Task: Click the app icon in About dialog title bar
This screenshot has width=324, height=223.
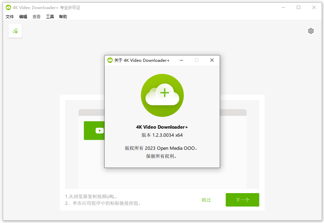Action: (x=110, y=60)
